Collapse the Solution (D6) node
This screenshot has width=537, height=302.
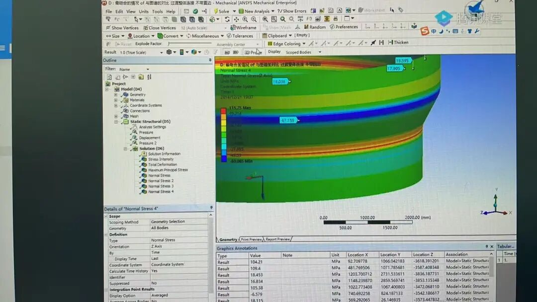coord(125,149)
